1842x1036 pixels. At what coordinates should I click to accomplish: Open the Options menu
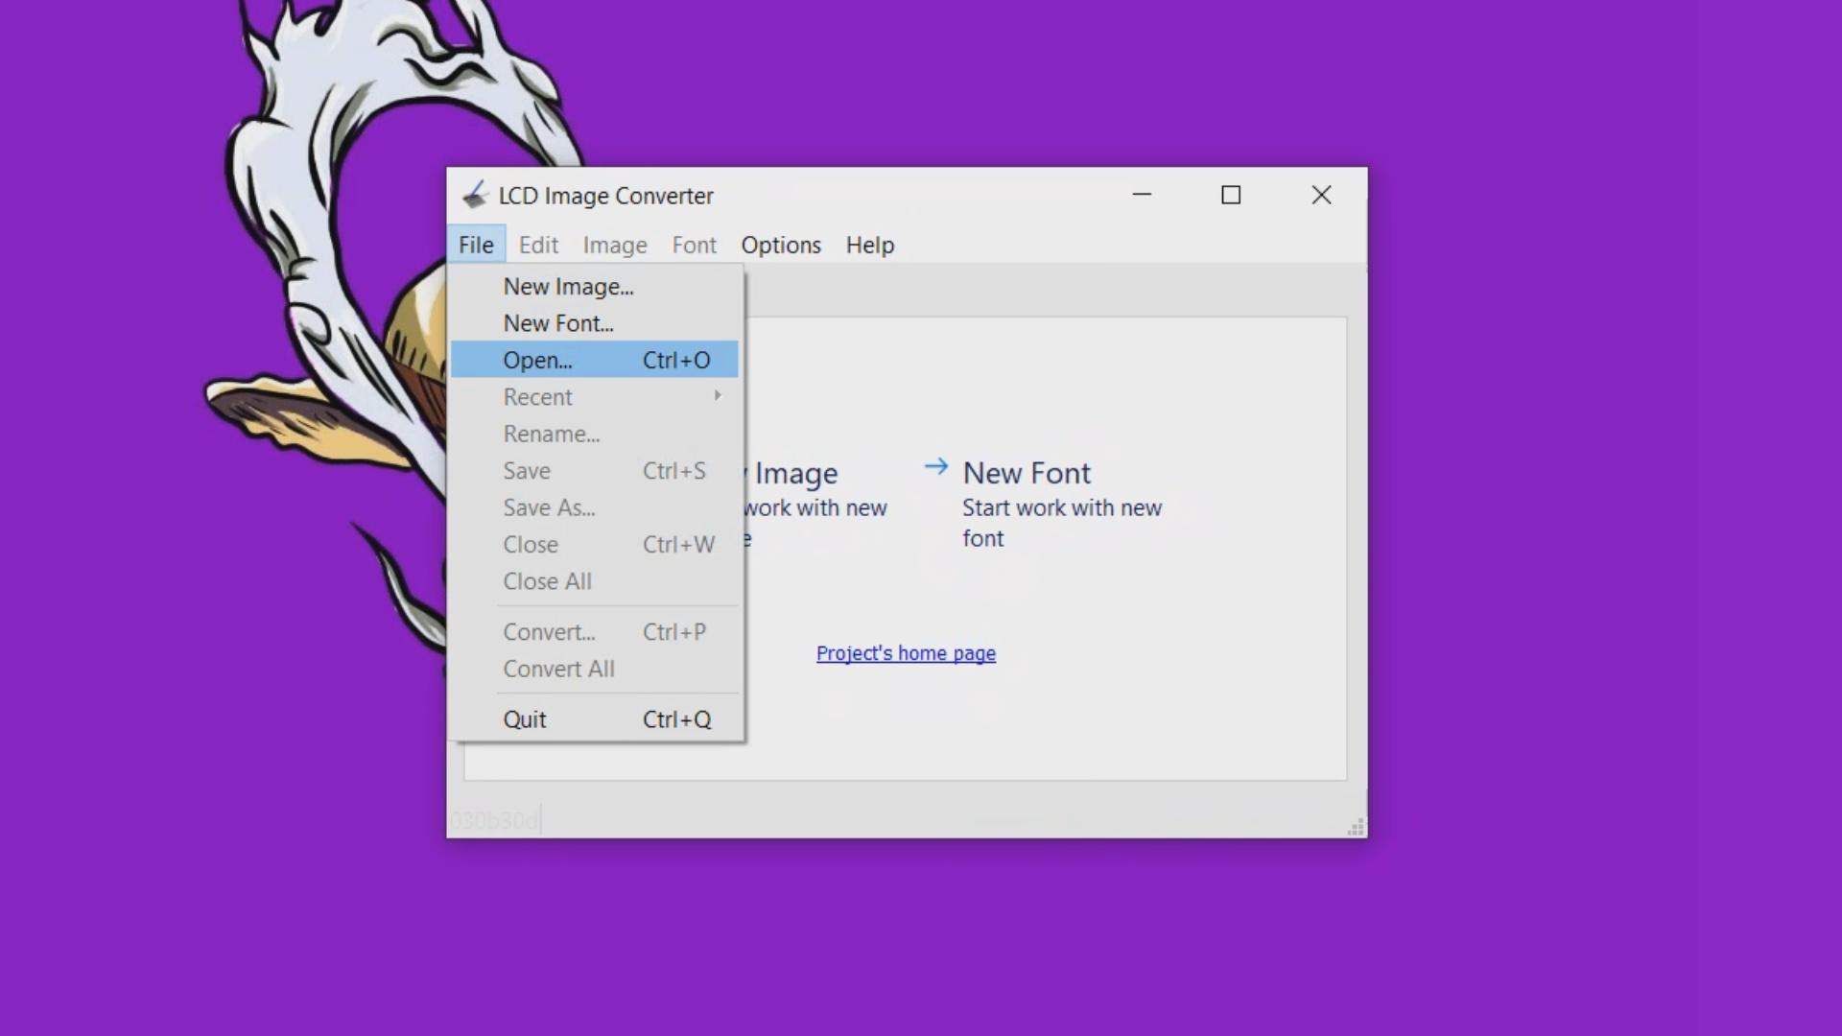click(x=781, y=245)
